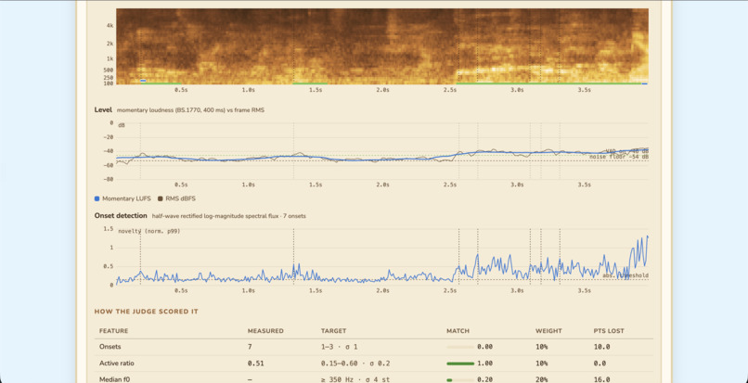Click the 'Onset detection' chart title

(x=121, y=215)
